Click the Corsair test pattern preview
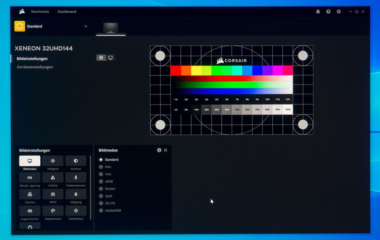This screenshot has width=380, height=240. [x=232, y=90]
